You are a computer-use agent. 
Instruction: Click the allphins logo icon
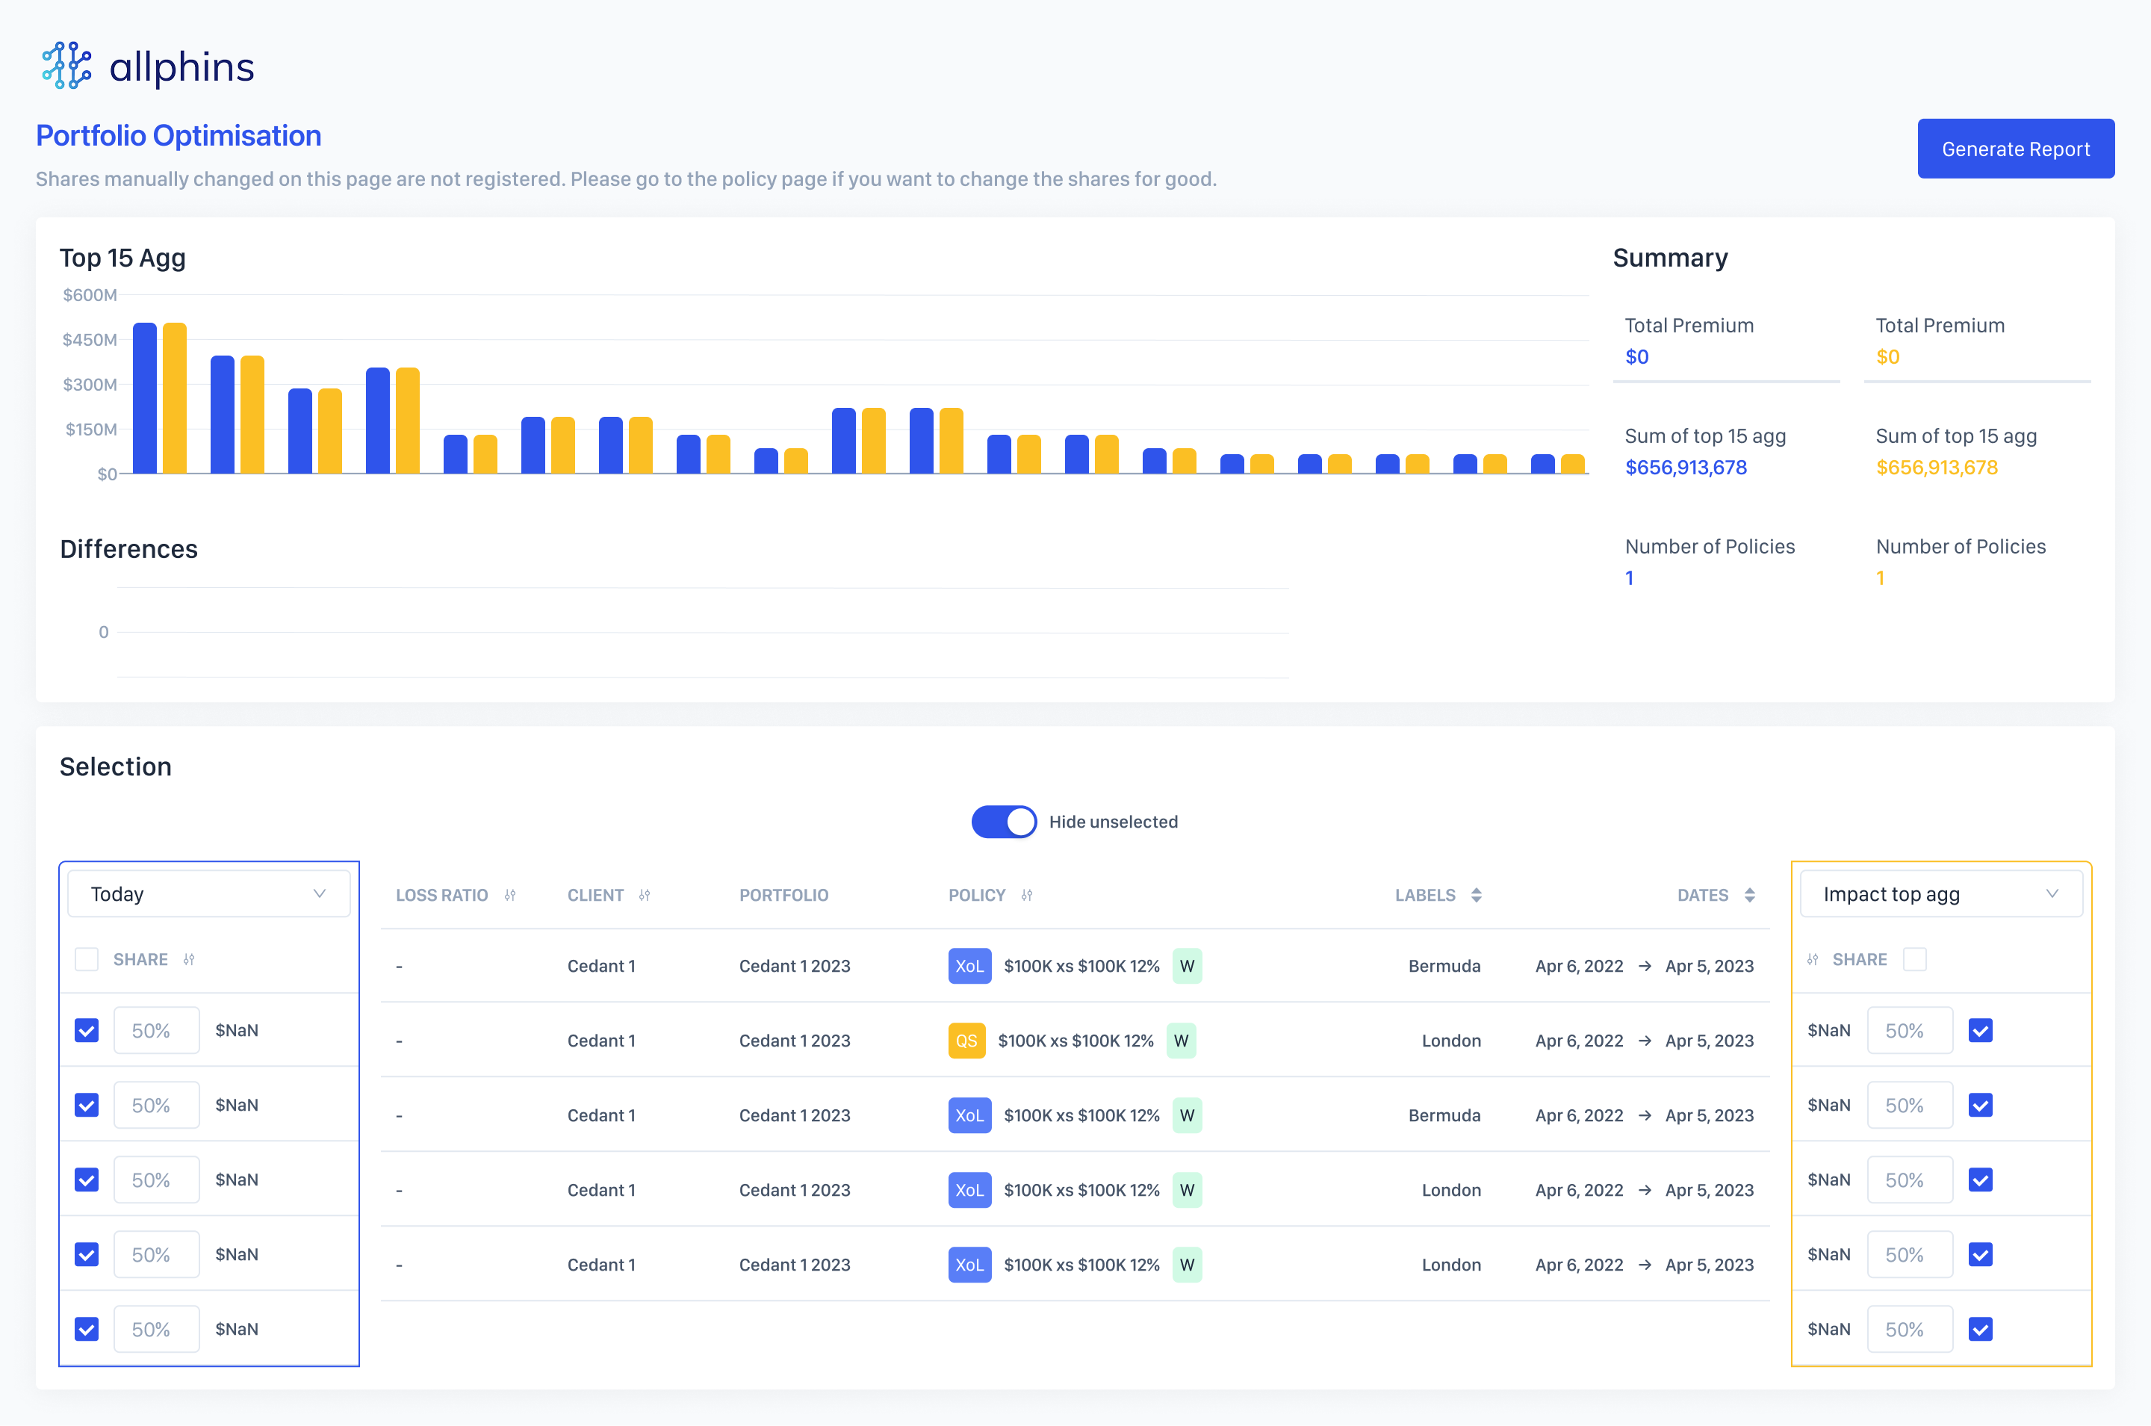click(x=66, y=66)
